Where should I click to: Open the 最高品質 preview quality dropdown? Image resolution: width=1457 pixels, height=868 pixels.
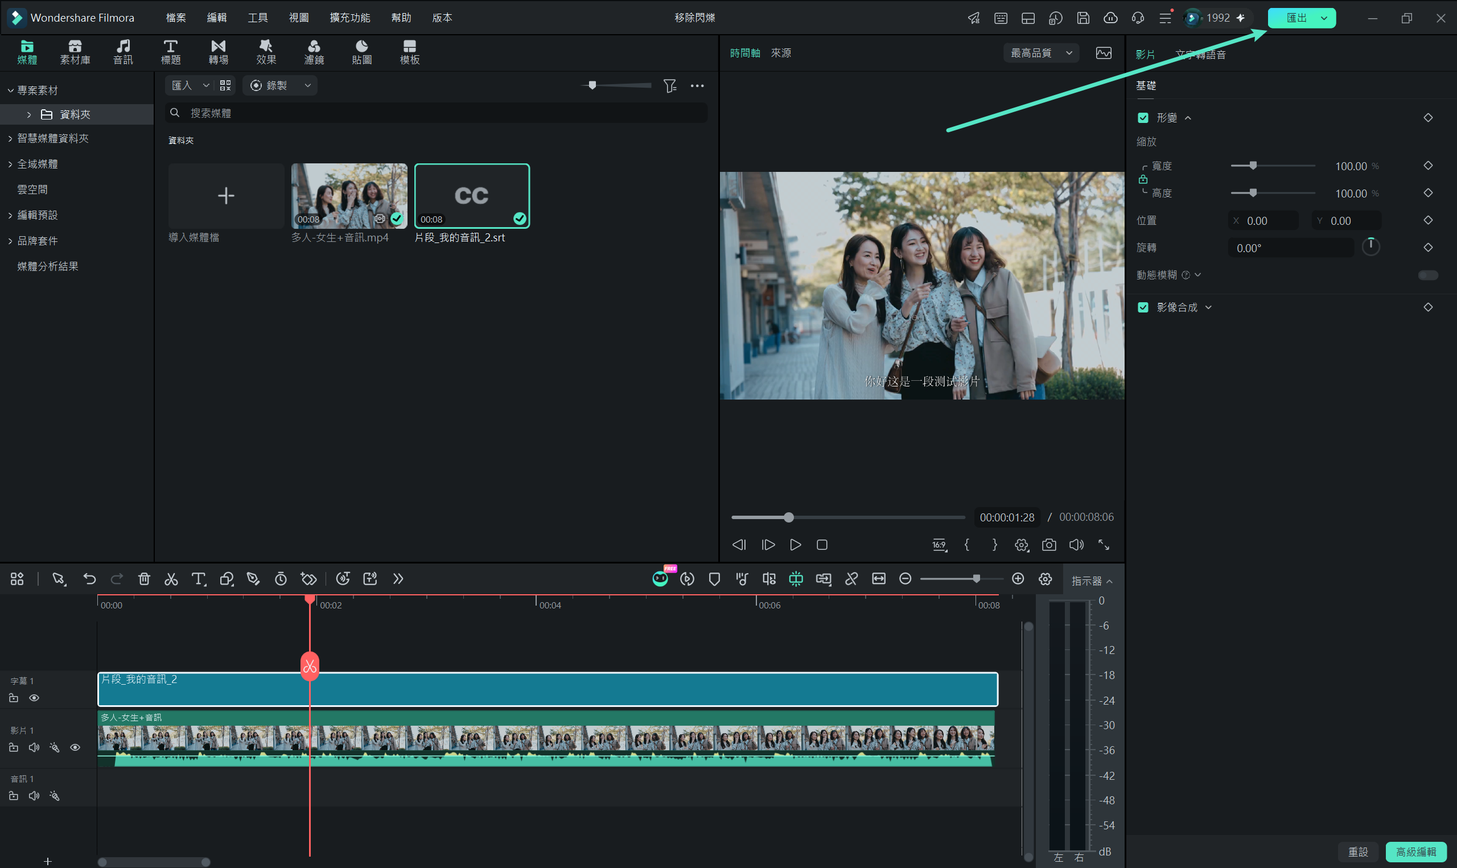click(x=1042, y=54)
